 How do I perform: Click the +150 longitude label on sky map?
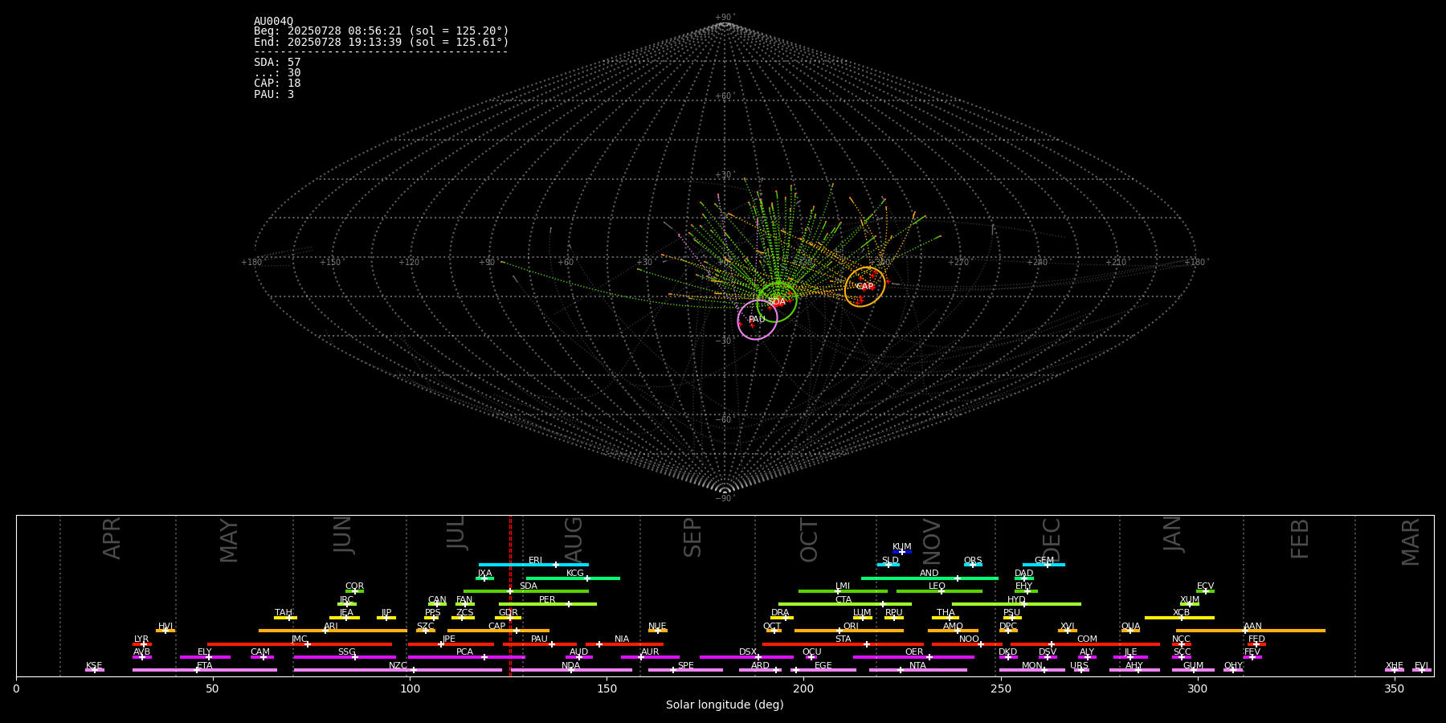pos(330,262)
